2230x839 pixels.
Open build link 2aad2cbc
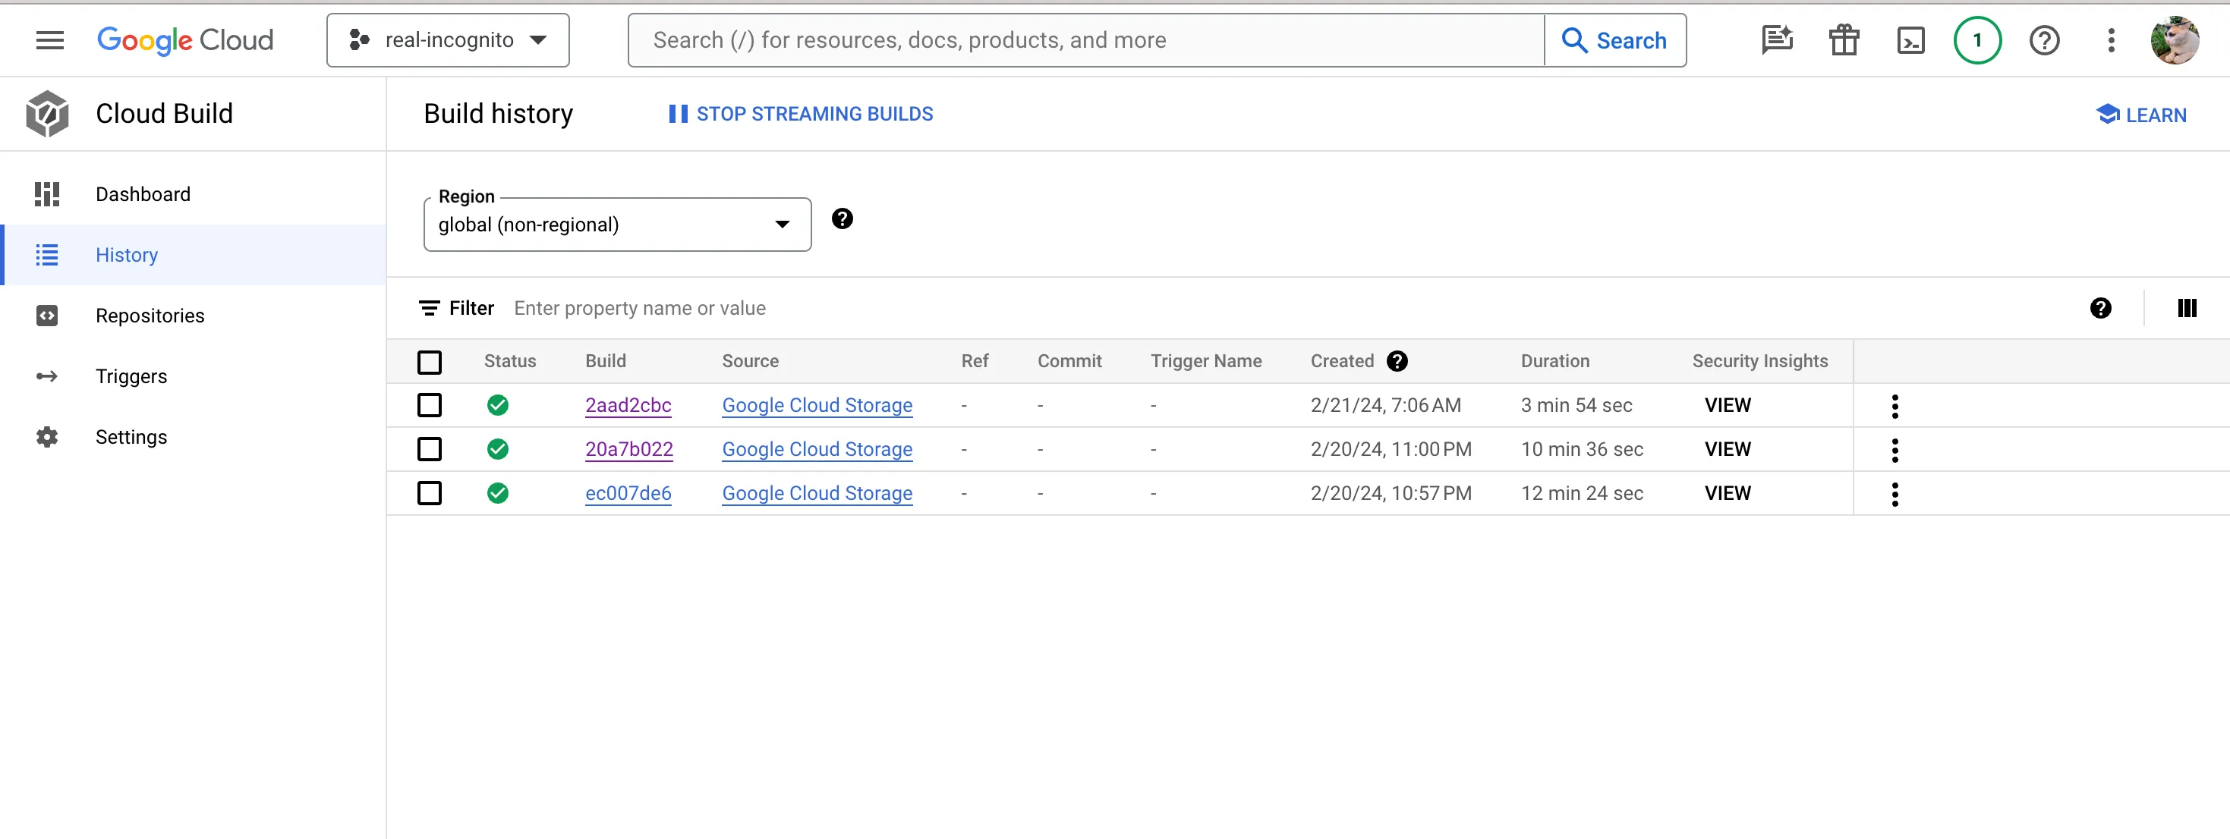click(x=628, y=405)
